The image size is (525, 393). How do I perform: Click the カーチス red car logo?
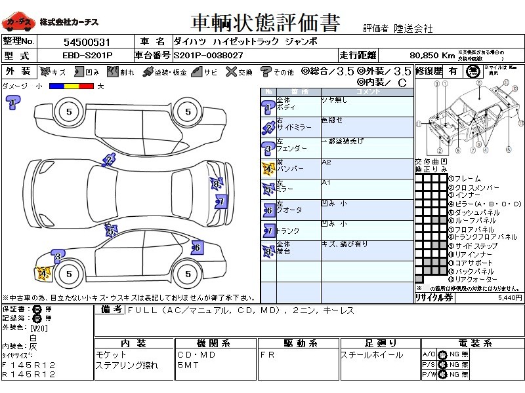[18, 22]
